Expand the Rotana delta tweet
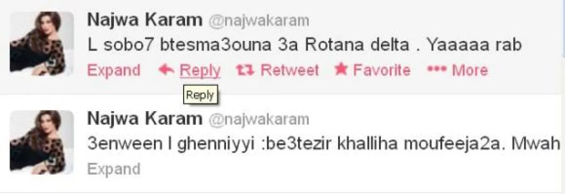The width and height of the screenshot is (565, 194). (114, 71)
